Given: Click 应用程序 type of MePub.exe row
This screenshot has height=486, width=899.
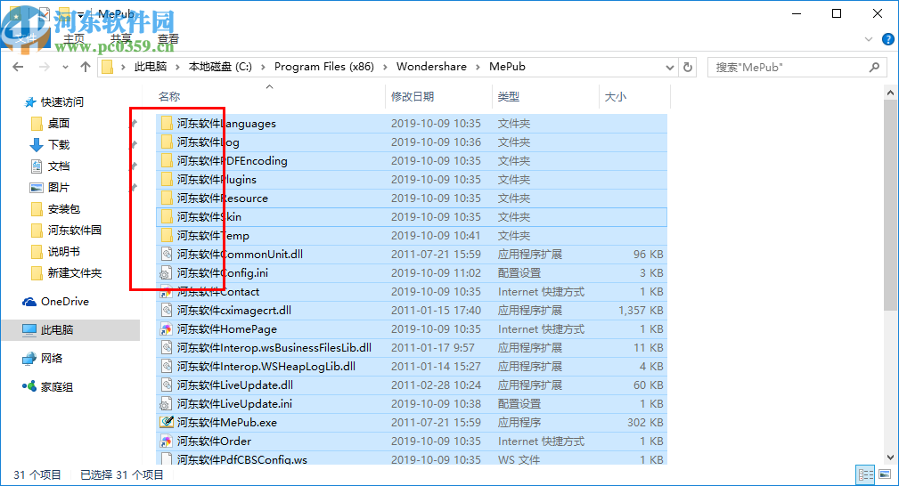Looking at the screenshot, I should 519,423.
